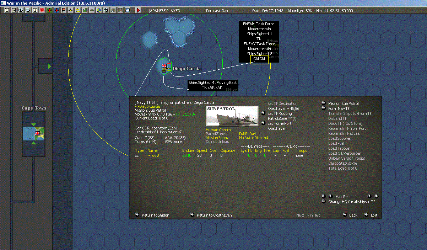The height and width of the screenshot is (250, 427).
Task: Open the document list report icon
Action: point(14,11)
